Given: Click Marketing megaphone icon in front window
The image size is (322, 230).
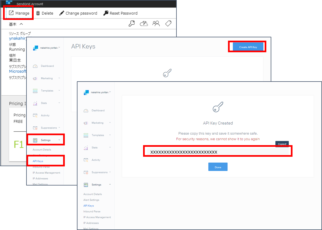Looking at the screenshot, I should pyautogui.click(x=86, y=123).
